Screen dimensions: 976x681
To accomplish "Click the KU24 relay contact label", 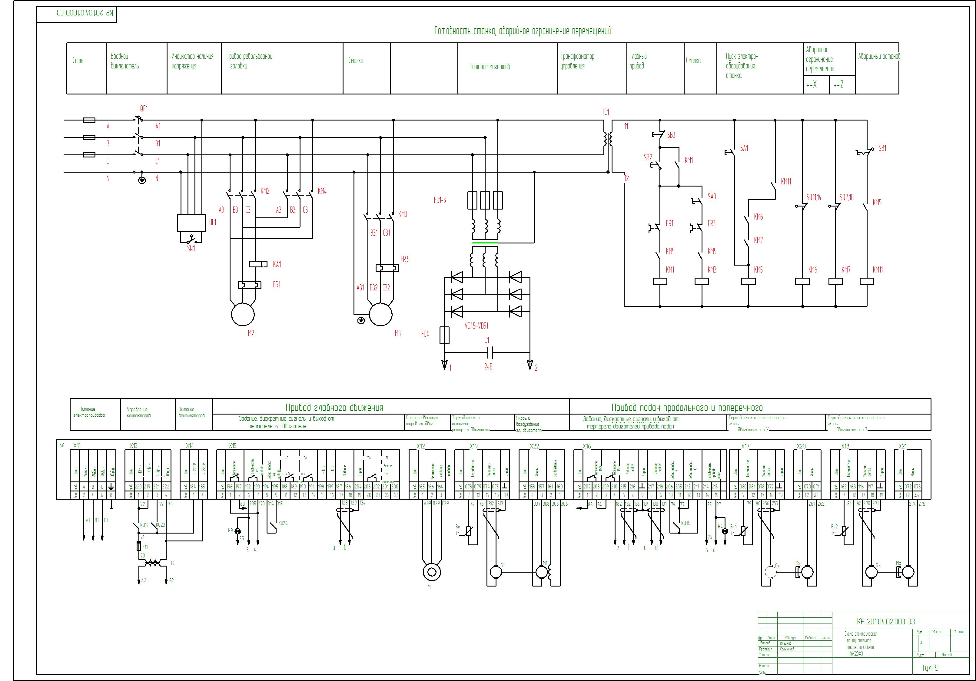I will pyautogui.click(x=283, y=523).
